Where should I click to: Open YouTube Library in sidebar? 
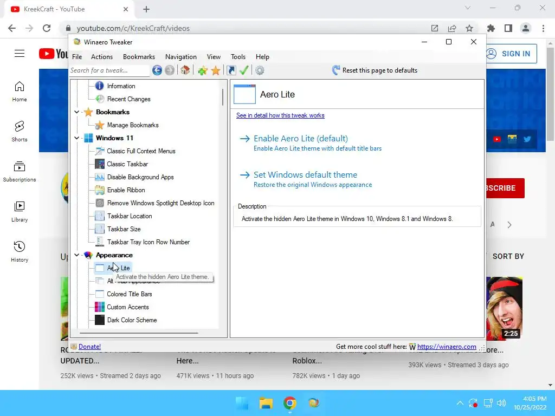(20, 212)
